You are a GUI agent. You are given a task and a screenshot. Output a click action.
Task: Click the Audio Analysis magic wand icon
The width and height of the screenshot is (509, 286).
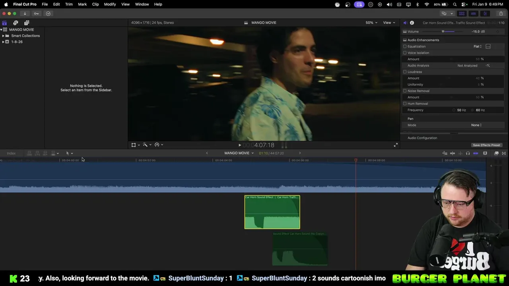(x=488, y=66)
